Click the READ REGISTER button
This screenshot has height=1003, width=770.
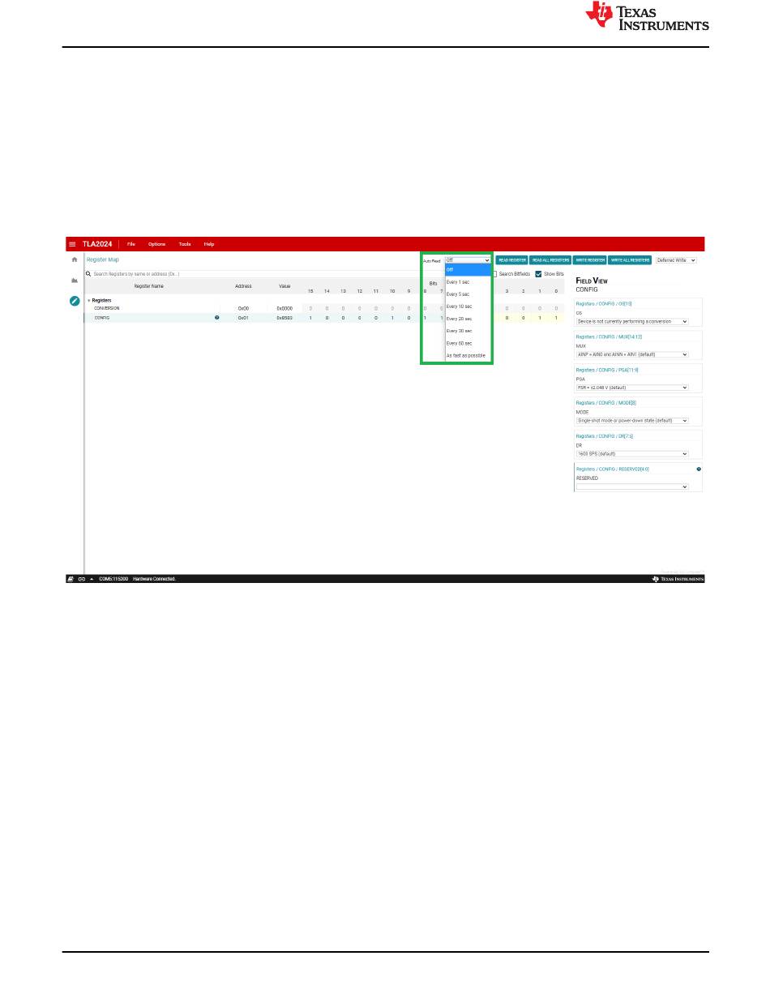click(512, 260)
